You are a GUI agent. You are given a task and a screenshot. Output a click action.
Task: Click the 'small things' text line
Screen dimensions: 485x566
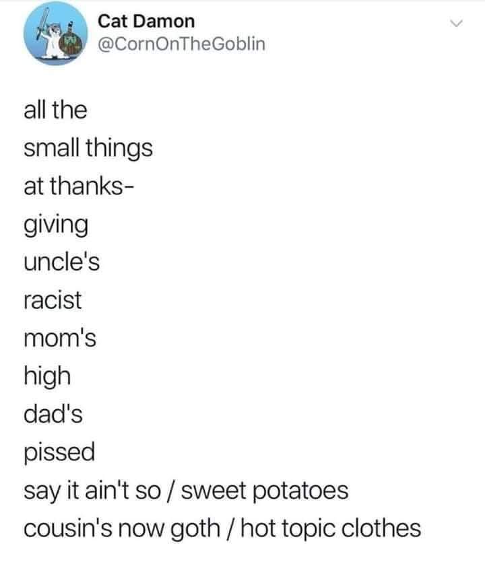pos(88,148)
